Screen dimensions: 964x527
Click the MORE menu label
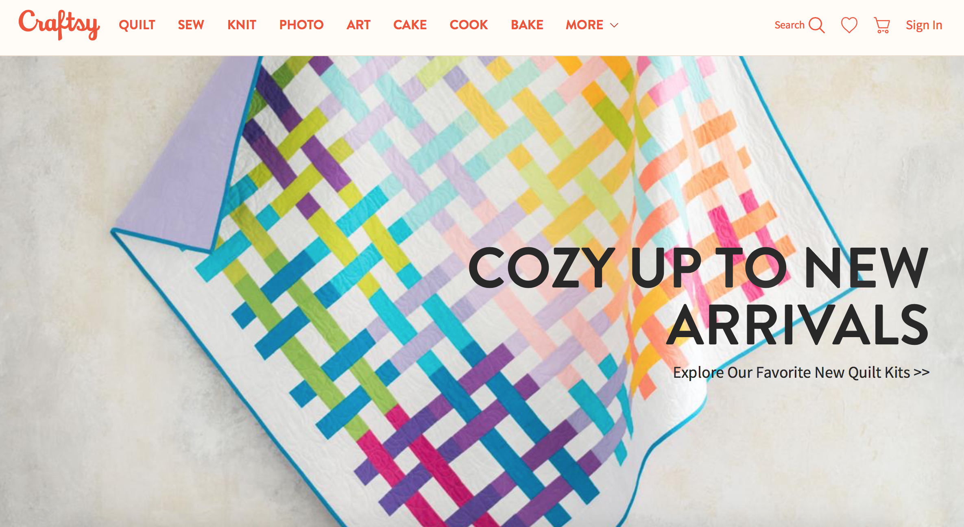(x=585, y=25)
